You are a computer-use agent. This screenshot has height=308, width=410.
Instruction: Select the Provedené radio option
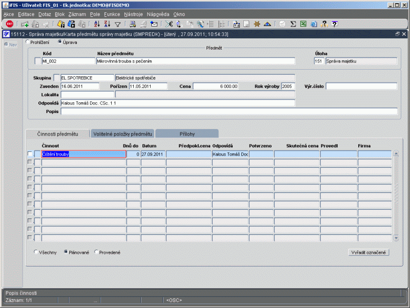coord(96,252)
